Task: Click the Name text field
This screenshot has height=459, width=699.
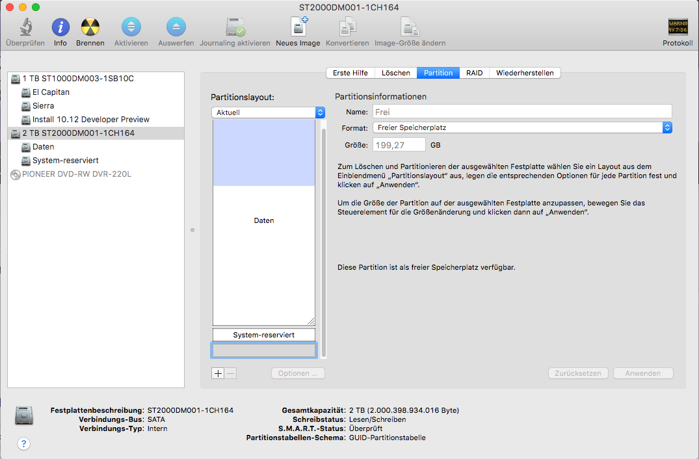Action: [522, 112]
